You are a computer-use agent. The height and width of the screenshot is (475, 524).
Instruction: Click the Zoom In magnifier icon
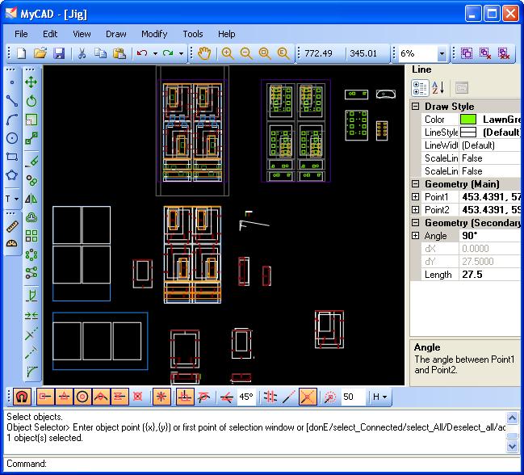228,53
